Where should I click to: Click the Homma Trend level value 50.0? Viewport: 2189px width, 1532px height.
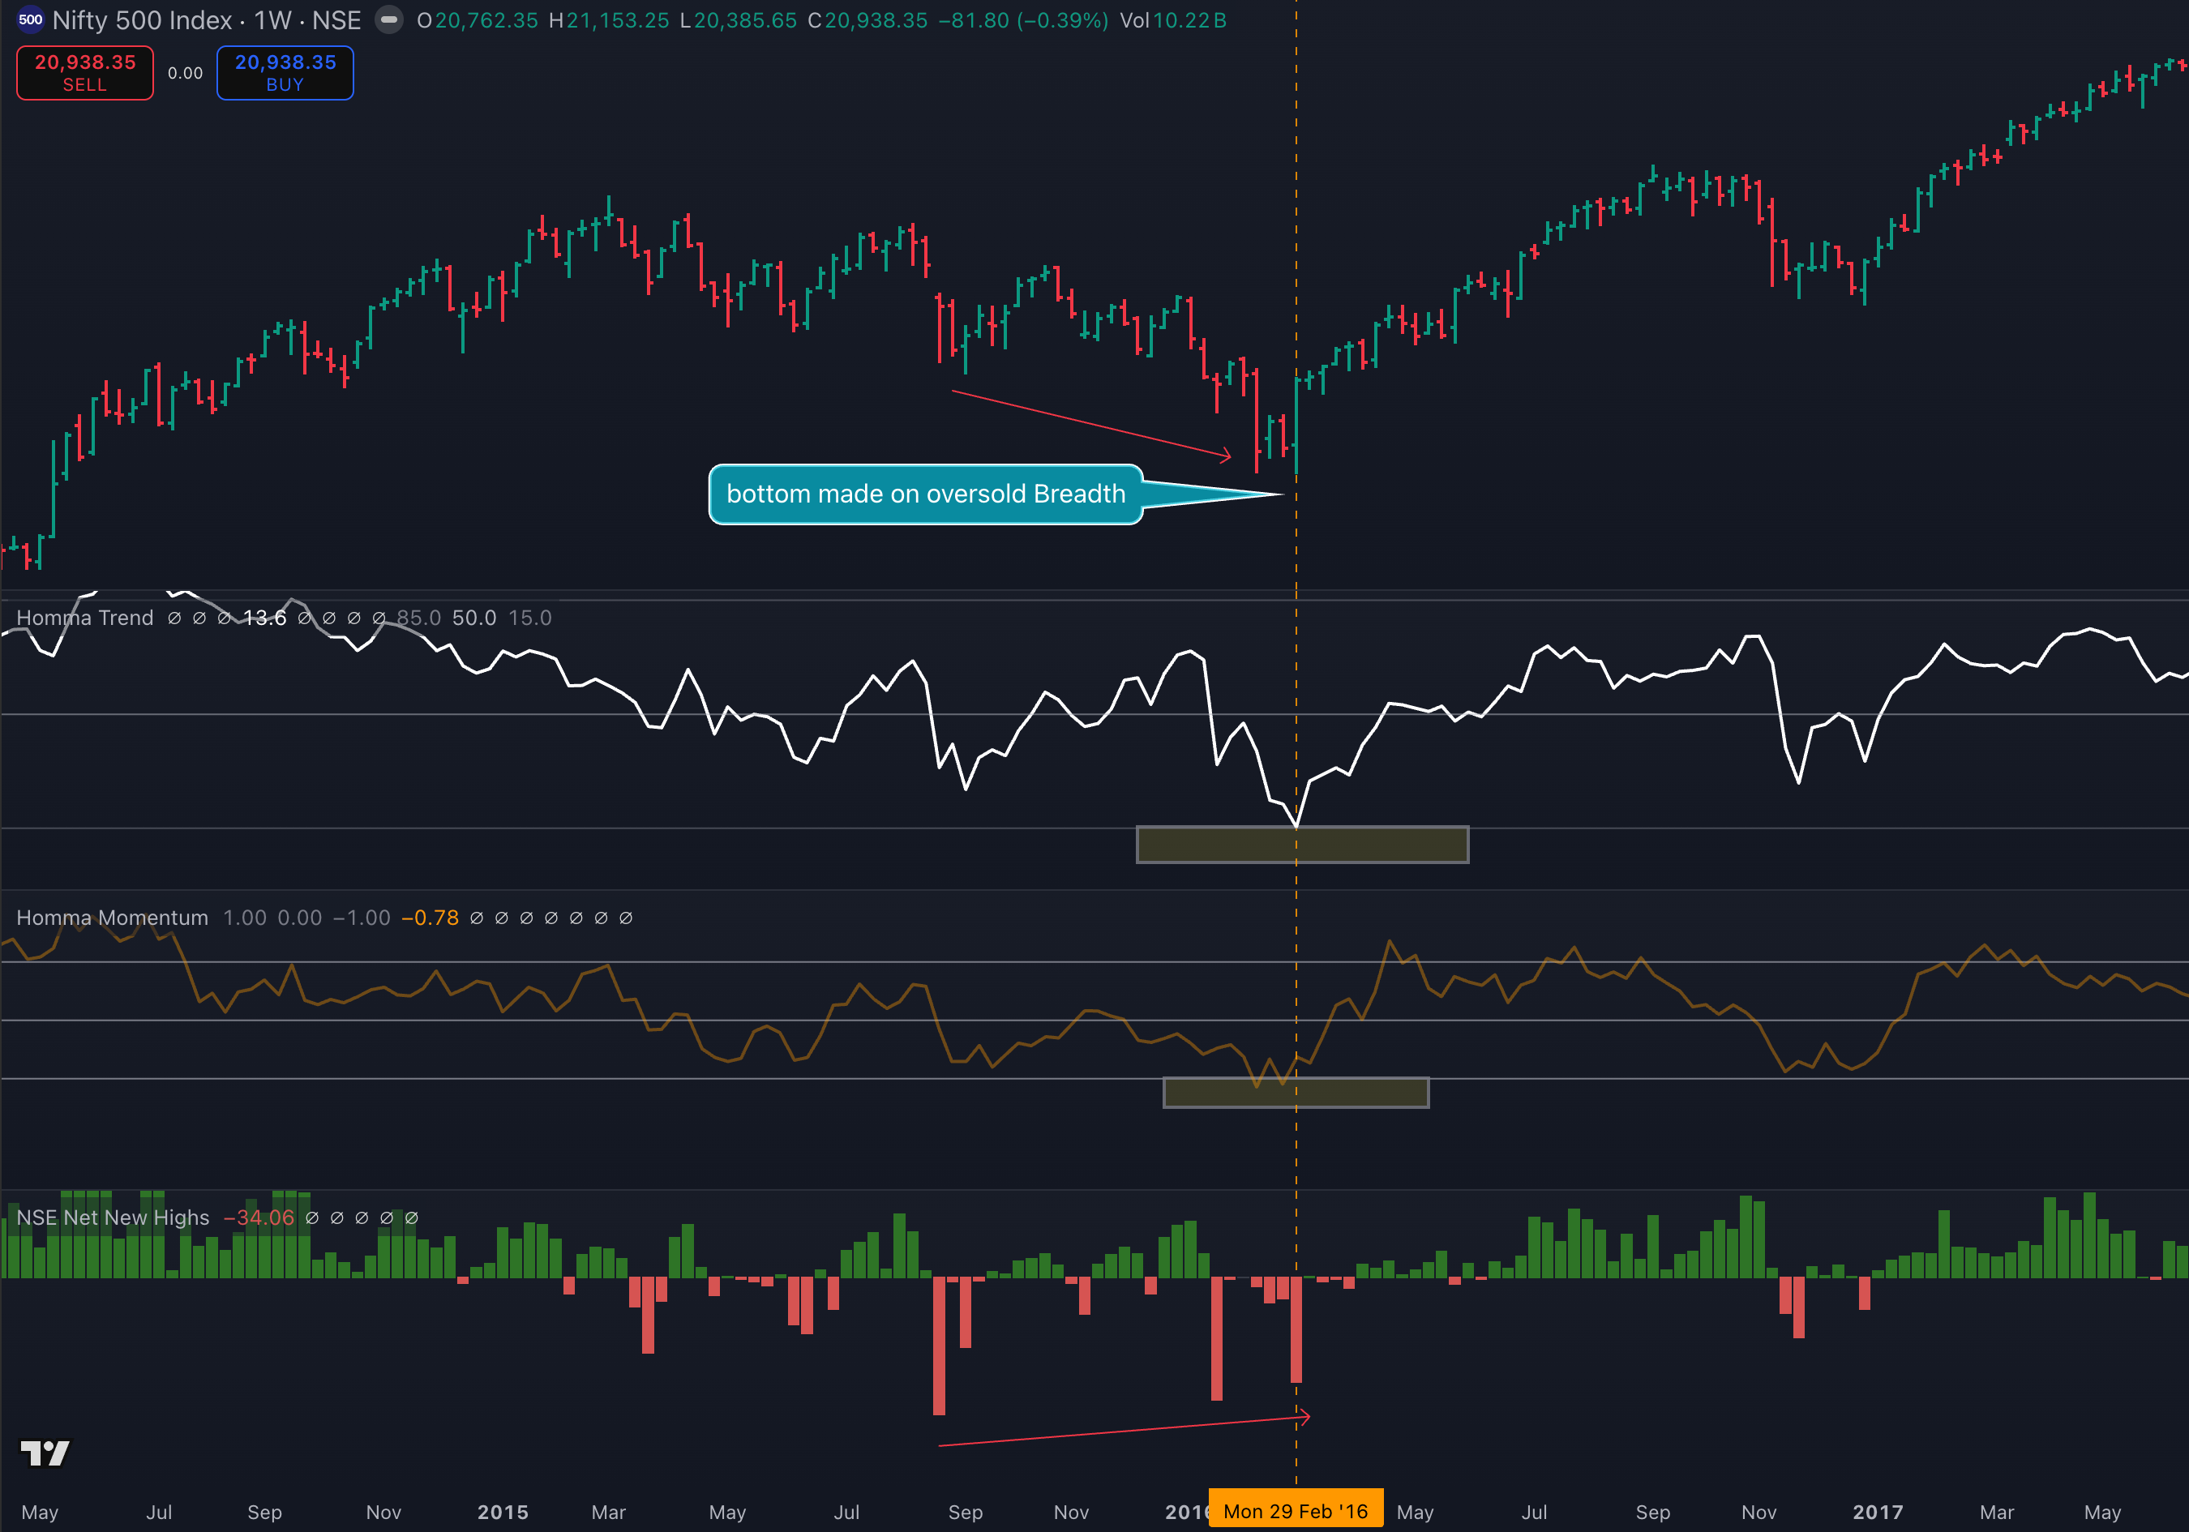pos(473,618)
